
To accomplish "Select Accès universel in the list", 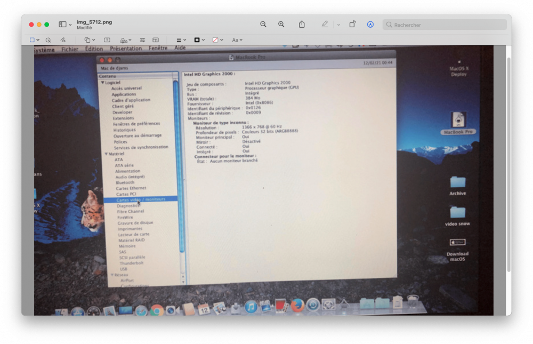I will pyautogui.click(x=126, y=88).
